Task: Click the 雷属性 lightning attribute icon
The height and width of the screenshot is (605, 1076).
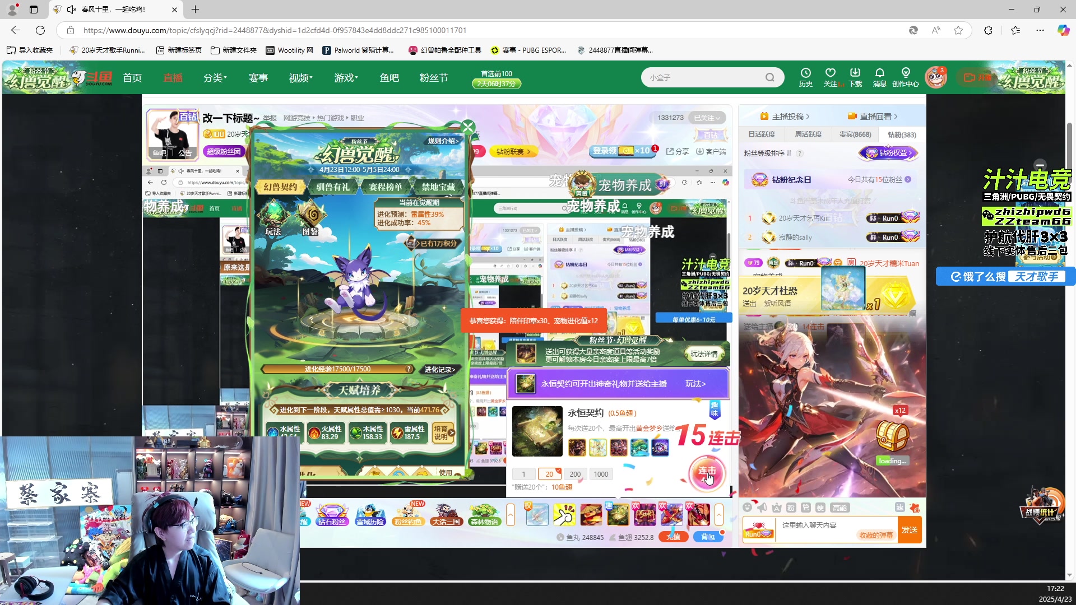Action: [x=397, y=433]
